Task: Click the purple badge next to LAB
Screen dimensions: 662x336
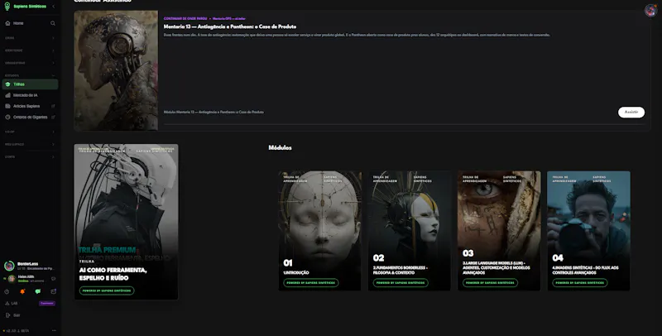Action: (47, 304)
